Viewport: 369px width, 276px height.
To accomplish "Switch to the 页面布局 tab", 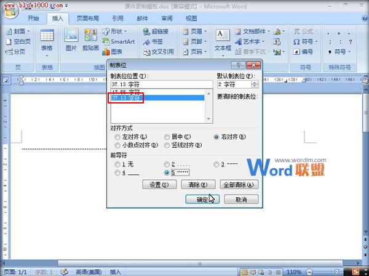I will point(87,18).
